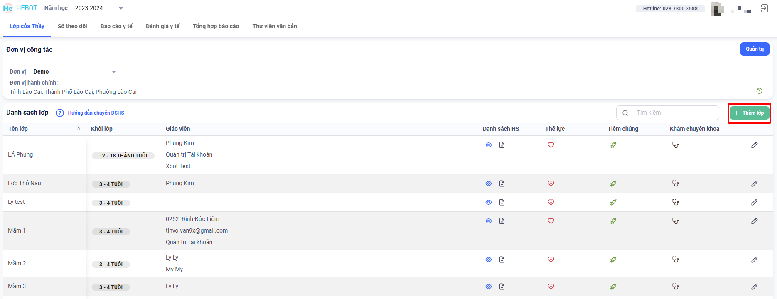
Task: Sort by Tên lớp column arrows
Action: click(79, 129)
